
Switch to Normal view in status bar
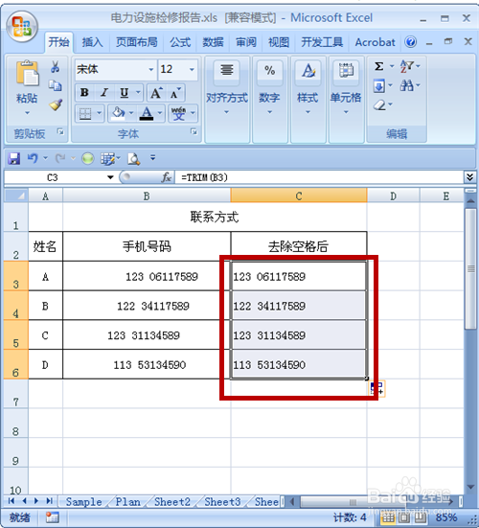click(x=388, y=517)
